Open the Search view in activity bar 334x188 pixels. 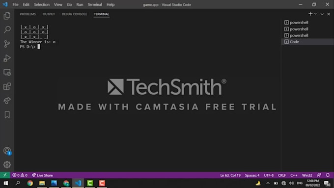coord(7,29)
